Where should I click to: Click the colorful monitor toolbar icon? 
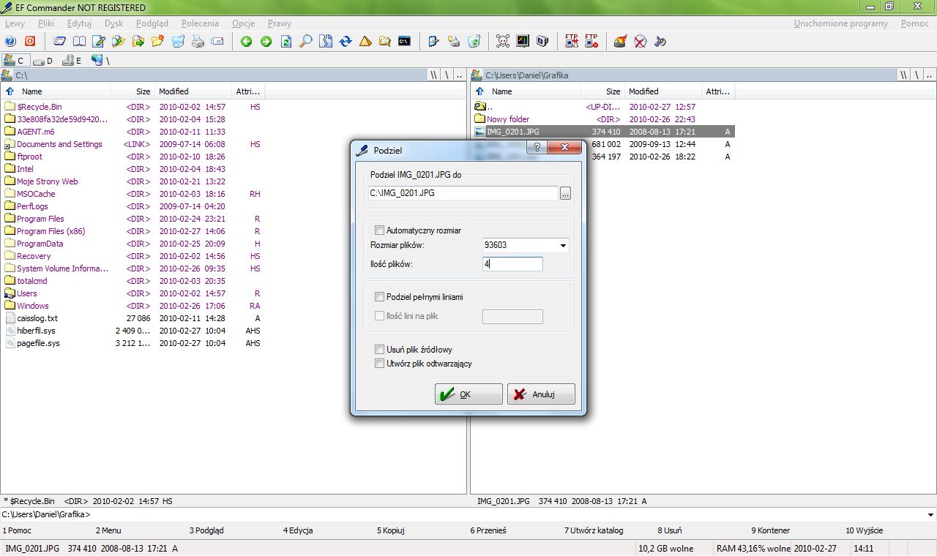pyautogui.click(x=522, y=42)
